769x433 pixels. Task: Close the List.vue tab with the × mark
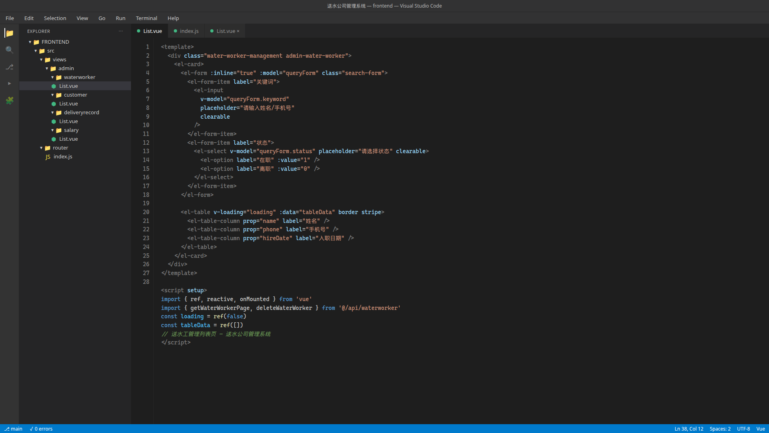pos(238,31)
